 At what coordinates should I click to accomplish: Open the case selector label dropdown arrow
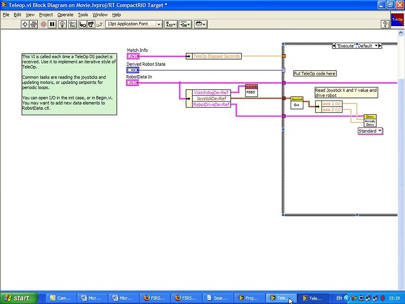coord(376,46)
